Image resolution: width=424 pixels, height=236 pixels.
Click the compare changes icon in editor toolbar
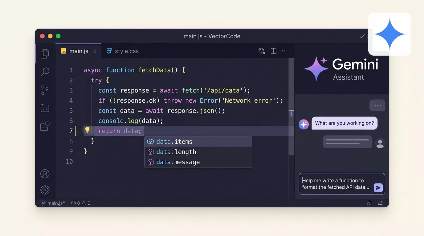click(262, 51)
